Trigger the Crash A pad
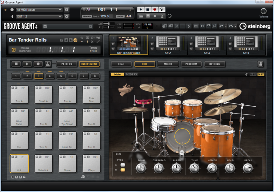The width and height of the screenshot is (274, 192). coord(43,94)
